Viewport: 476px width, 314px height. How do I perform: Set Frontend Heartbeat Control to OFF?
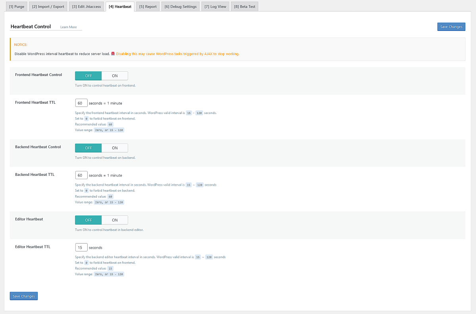coord(88,76)
